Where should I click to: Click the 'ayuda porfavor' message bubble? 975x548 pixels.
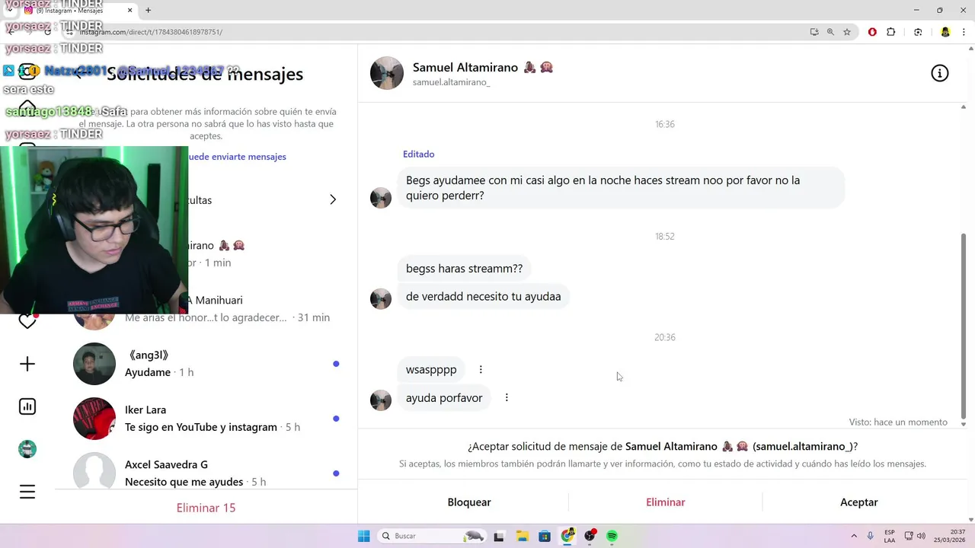444,398
